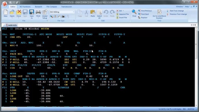Open Global Setup

[x=45, y=14]
